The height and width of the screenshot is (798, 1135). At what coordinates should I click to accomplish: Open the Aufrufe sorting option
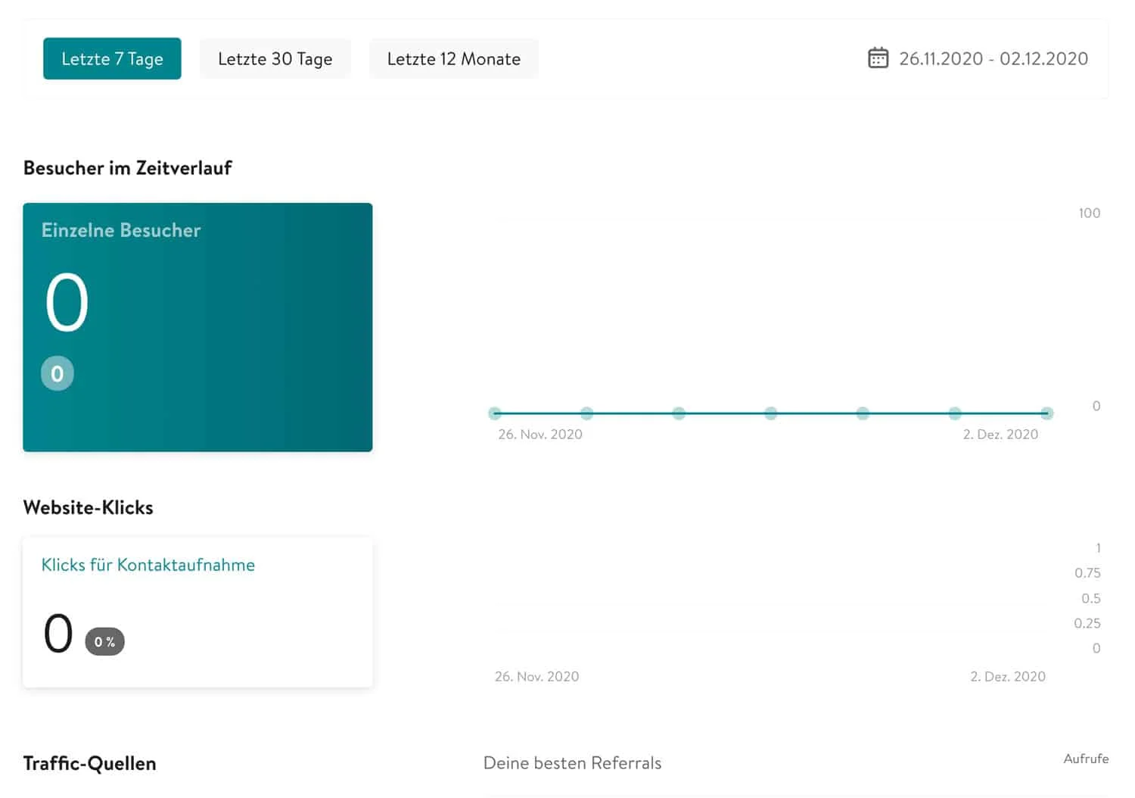click(x=1086, y=758)
